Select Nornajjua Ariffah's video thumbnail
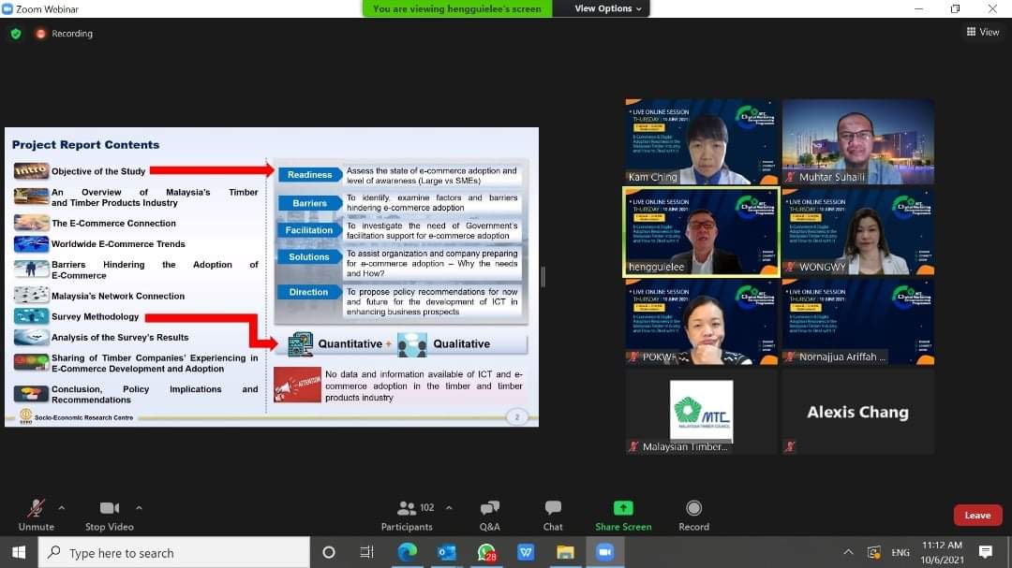The image size is (1012, 568). (857, 322)
